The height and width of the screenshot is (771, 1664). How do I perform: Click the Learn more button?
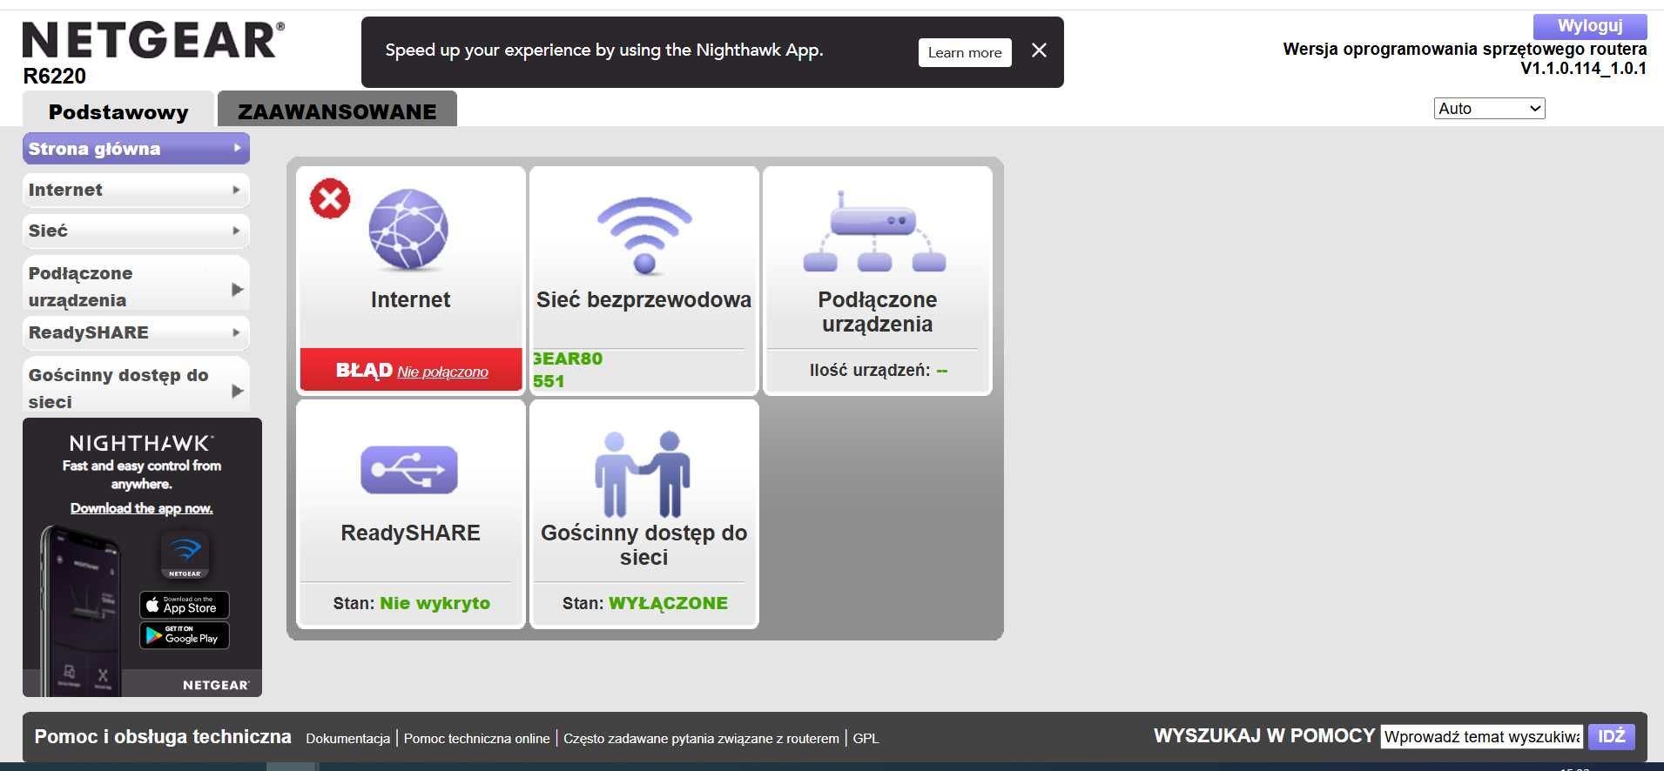(965, 52)
